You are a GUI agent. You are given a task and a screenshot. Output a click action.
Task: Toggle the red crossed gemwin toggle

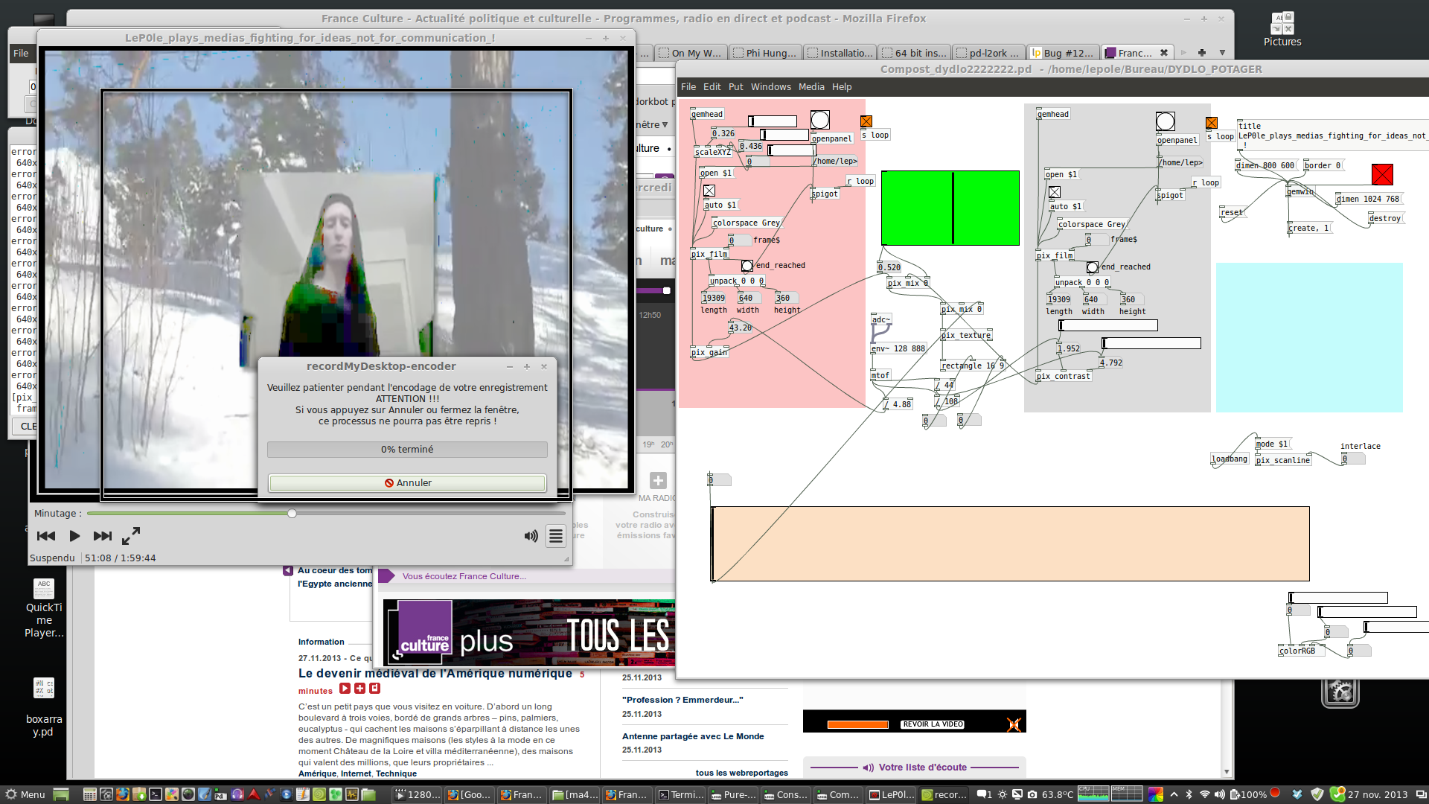(x=1382, y=174)
